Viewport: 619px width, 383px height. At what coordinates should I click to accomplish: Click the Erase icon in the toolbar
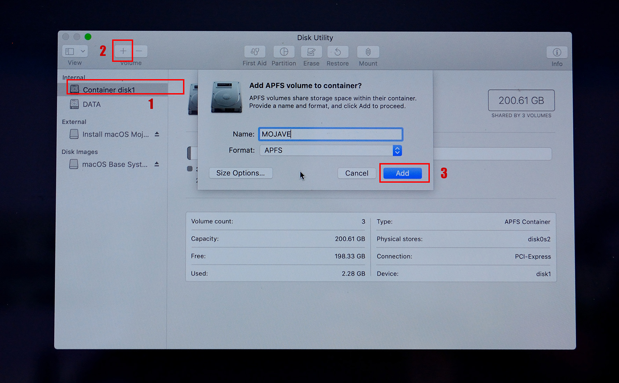[x=311, y=53]
